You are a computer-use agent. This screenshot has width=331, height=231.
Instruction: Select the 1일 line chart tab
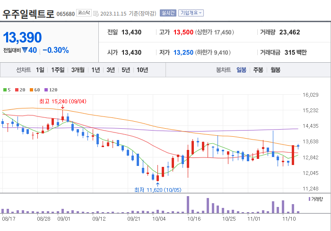pos(40,70)
